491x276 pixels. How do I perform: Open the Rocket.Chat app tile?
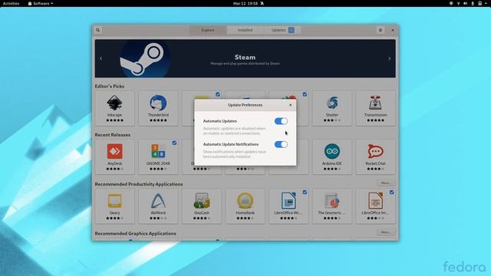(x=375, y=156)
